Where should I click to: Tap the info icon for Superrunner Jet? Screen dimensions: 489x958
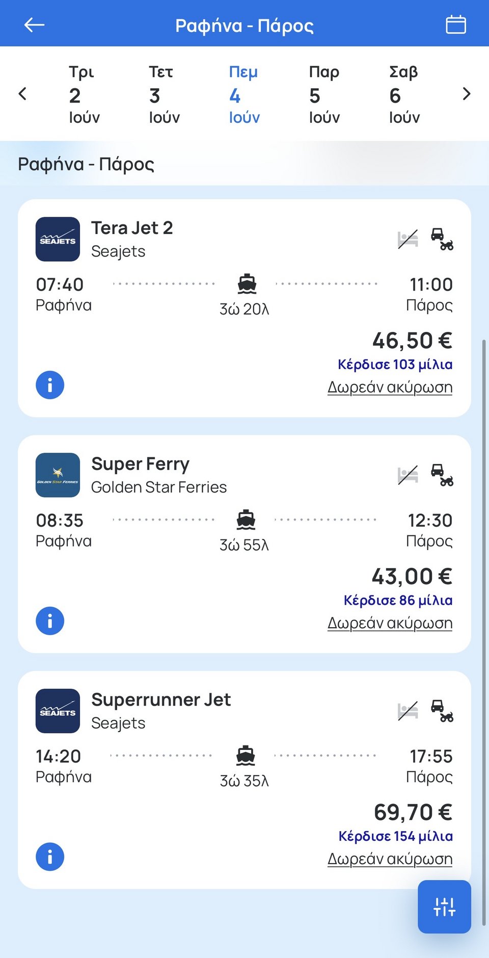(50, 857)
